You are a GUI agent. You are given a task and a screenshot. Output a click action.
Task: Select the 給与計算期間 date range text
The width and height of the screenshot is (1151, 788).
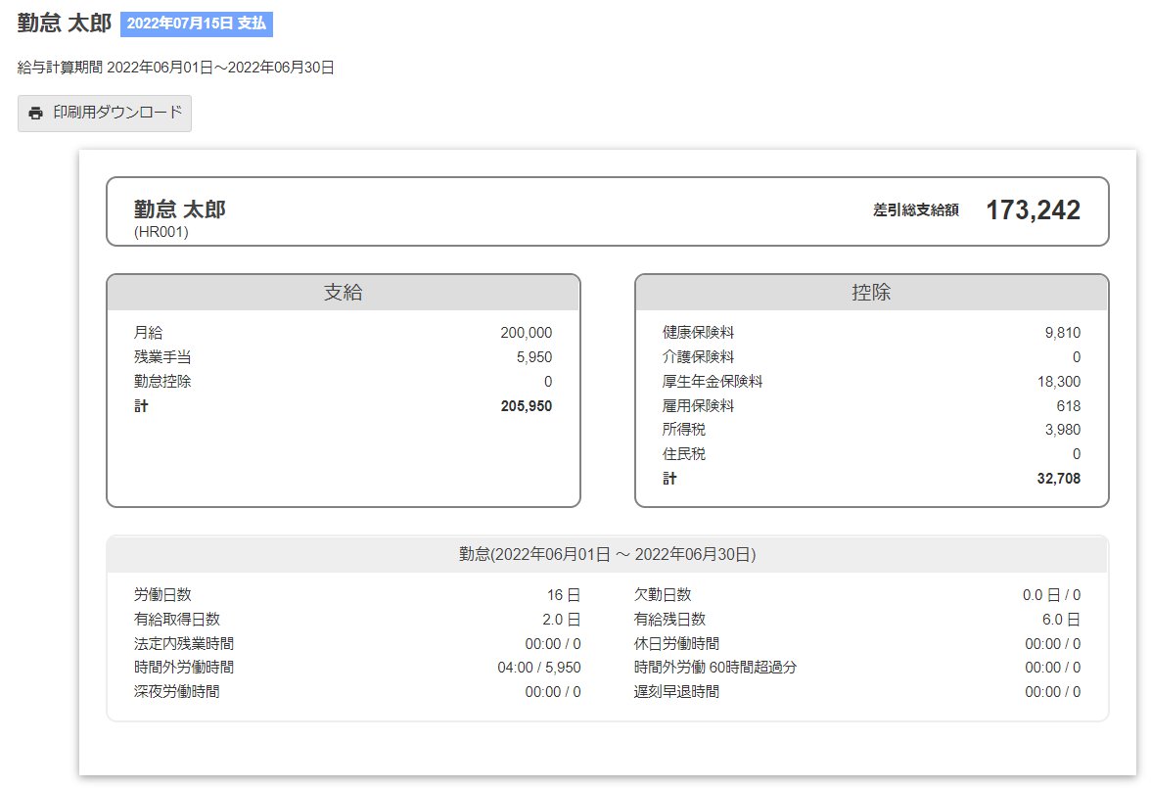tap(176, 68)
